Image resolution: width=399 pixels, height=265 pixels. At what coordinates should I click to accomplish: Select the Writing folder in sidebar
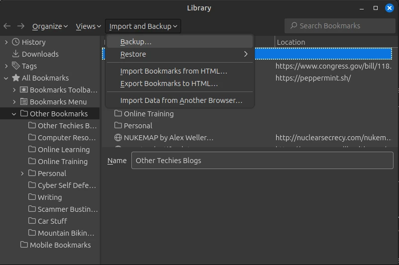(x=50, y=197)
